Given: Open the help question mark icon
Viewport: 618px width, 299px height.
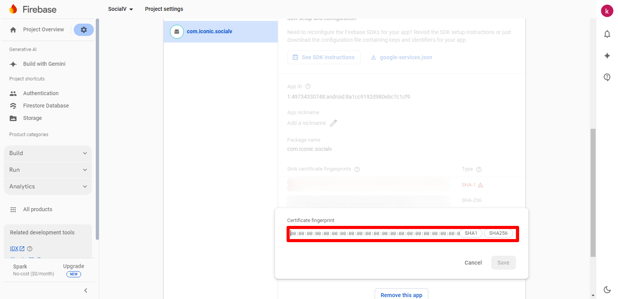Looking at the screenshot, I should [607, 77].
